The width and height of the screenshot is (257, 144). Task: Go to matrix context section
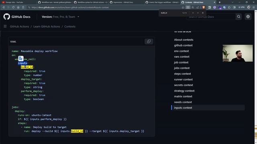[183, 96]
